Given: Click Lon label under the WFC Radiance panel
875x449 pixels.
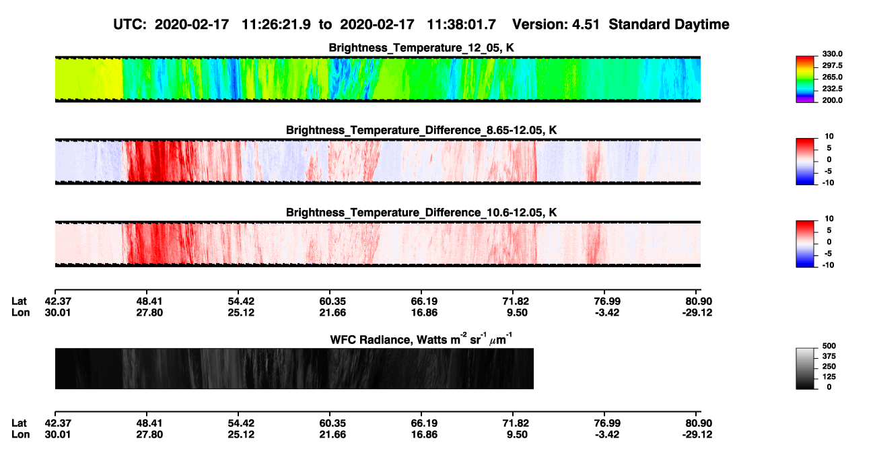Looking at the screenshot, I should click(21, 434).
